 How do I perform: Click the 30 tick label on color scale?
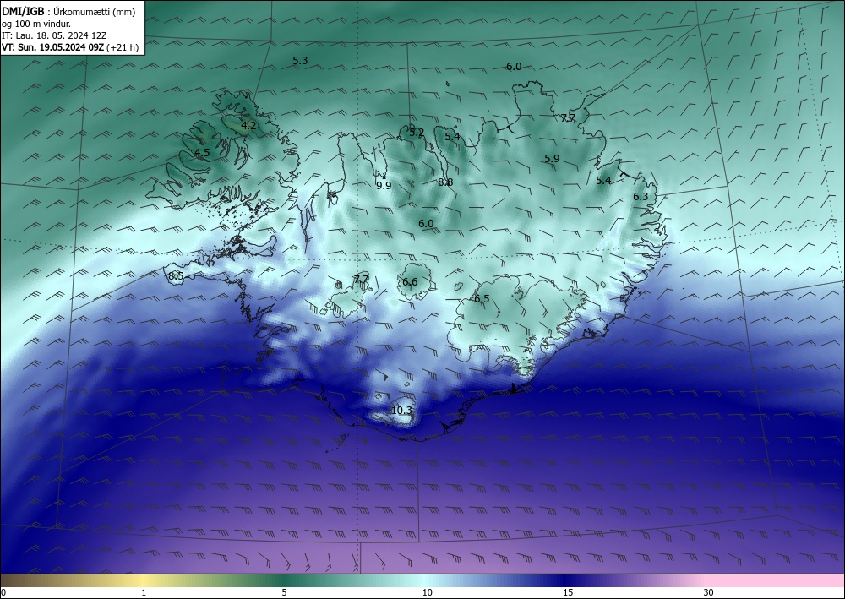click(709, 592)
